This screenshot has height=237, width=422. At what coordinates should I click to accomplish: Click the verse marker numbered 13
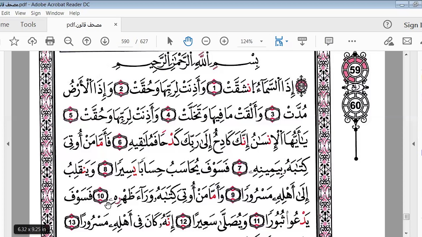tap(72, 222)
